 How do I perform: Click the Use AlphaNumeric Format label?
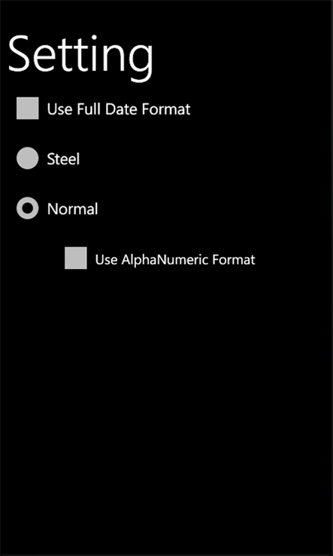[x=175, y=259]
